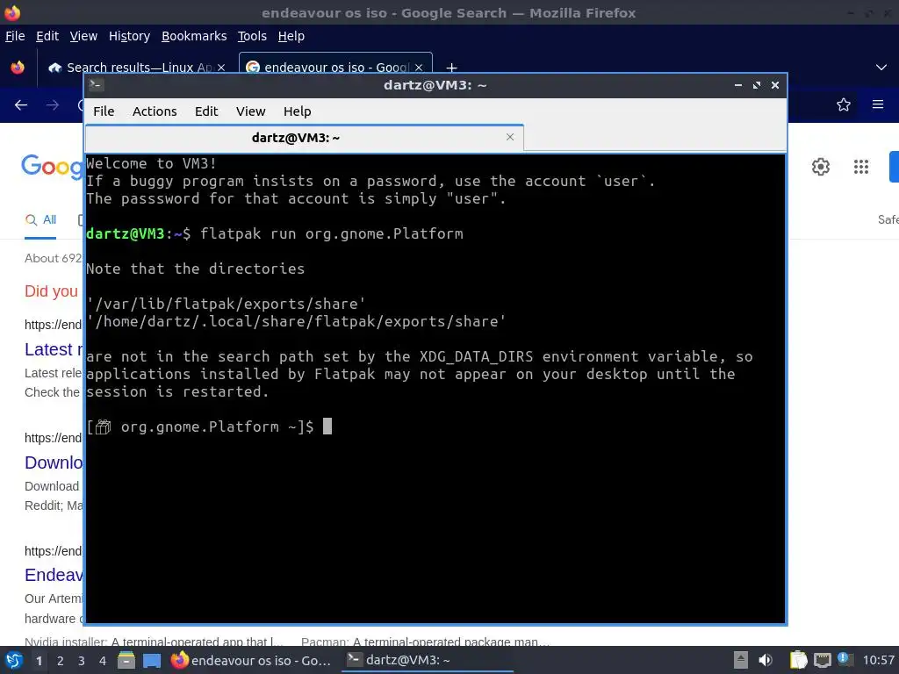Image resolution: width=899 pixels, height=674 pixels.
Task: Switch to workspace 3
Action: pos(82,661)
